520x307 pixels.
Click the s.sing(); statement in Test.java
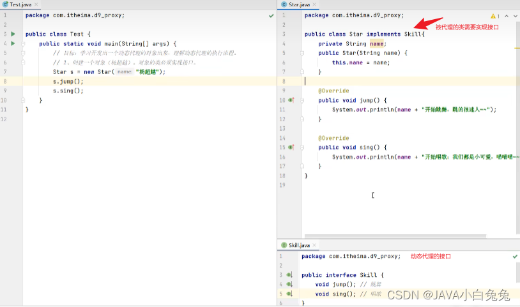pyautogui.click(x=68, y=91)
